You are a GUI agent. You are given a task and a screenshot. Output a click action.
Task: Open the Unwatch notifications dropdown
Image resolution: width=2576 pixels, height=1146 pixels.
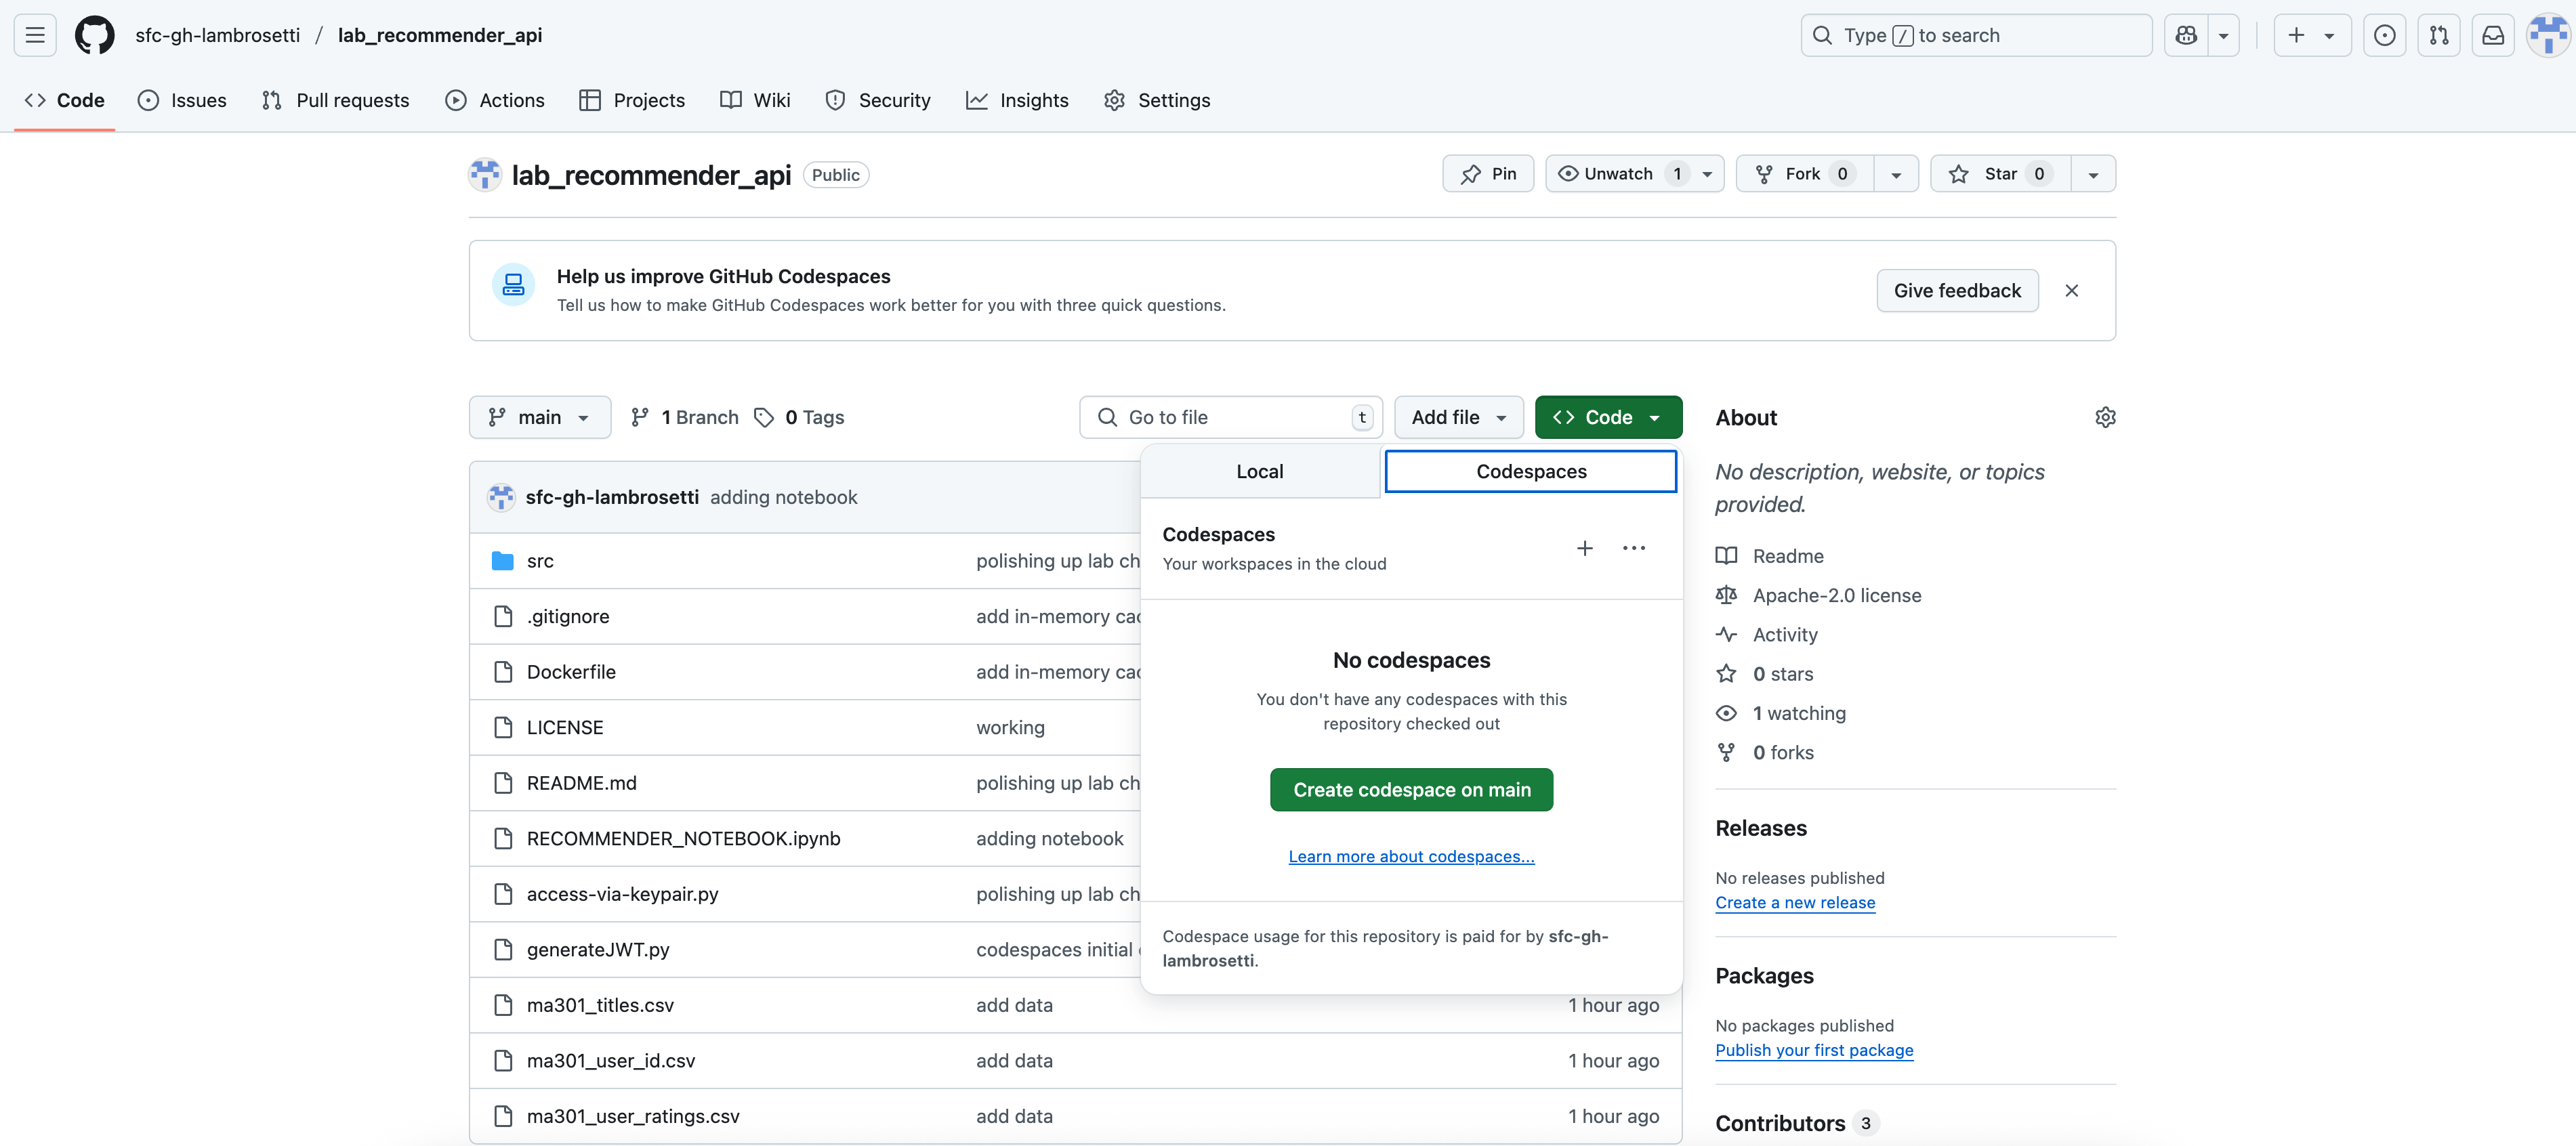coord(1634,174)
